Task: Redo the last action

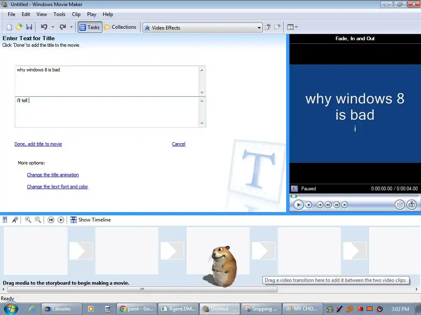Action: pos(63,27)
